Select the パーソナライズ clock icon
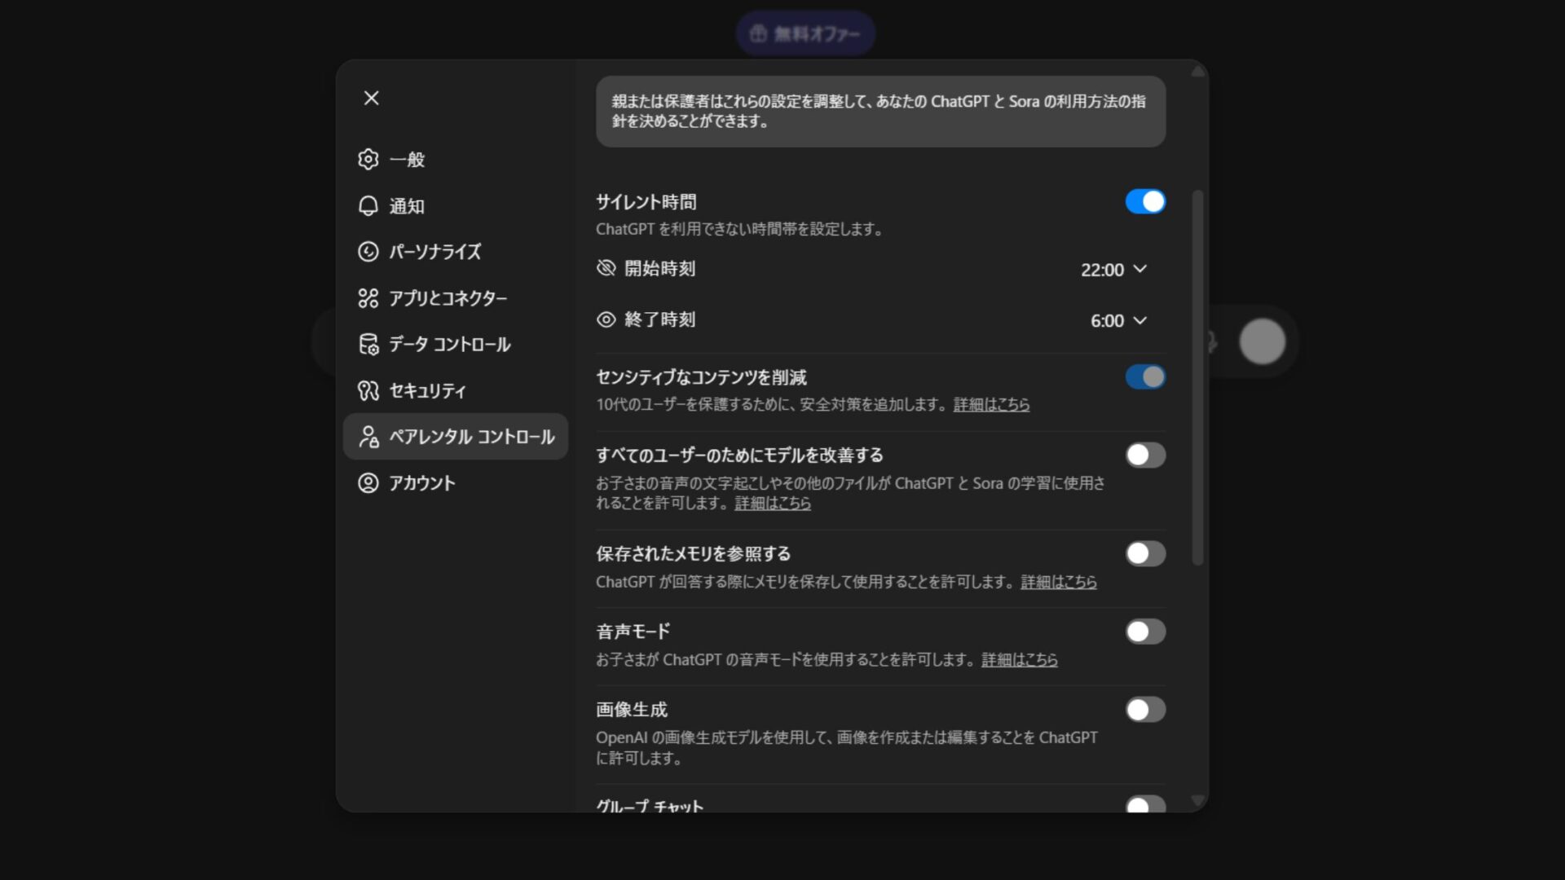Image resolution: width=1565 pixels, height=880 pixels. (369, 253)
